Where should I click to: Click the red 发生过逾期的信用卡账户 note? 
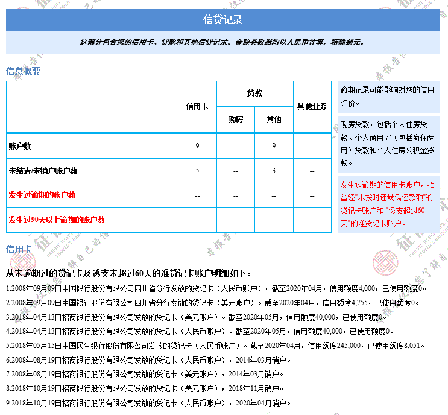pyautogui.click(x=388, y=204)
